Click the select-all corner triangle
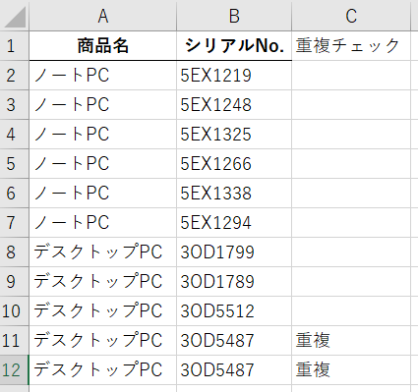The image size is (418, 392). tap(15, 17)
